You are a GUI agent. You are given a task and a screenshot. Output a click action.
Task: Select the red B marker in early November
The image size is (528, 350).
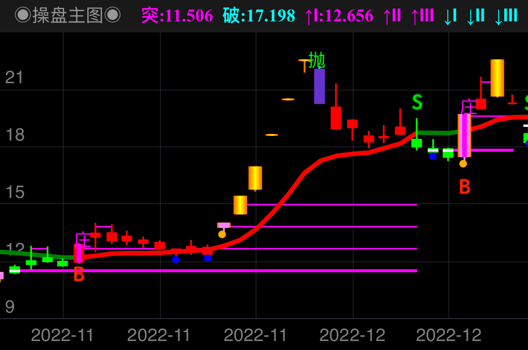click(x=79, y=274)
